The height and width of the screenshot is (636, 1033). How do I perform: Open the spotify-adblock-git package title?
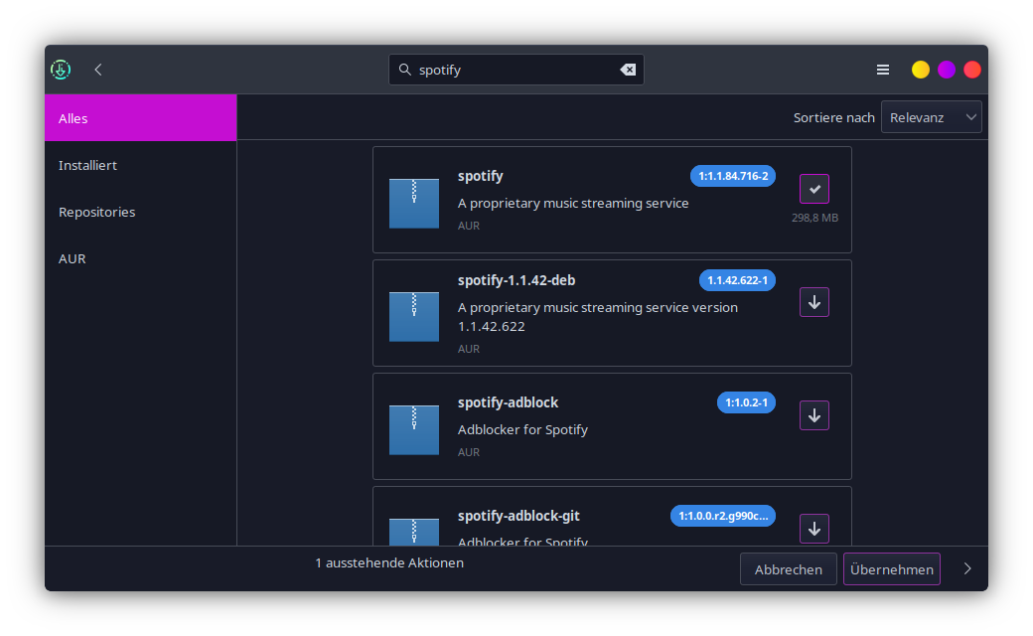point(518,516)
